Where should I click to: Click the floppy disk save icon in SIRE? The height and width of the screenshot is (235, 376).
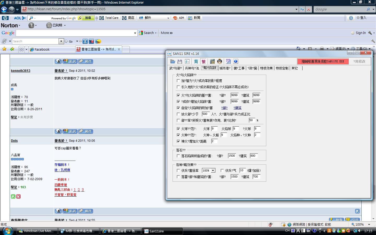click(180, 61)
